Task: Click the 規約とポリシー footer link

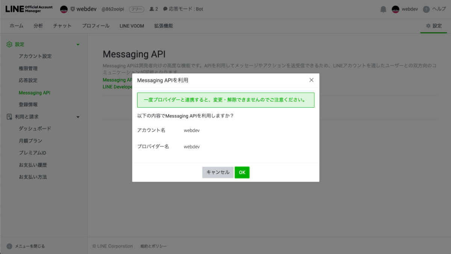Action: 153,246
